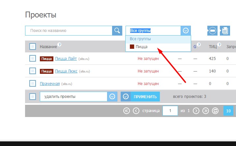Click the magnifier search button
Image resolution: width=236 pixels, height=146 pixels.
117,31
